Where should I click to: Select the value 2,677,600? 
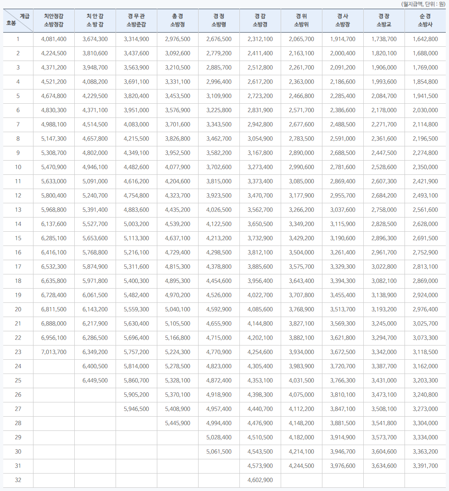click(x=302, y=124)
